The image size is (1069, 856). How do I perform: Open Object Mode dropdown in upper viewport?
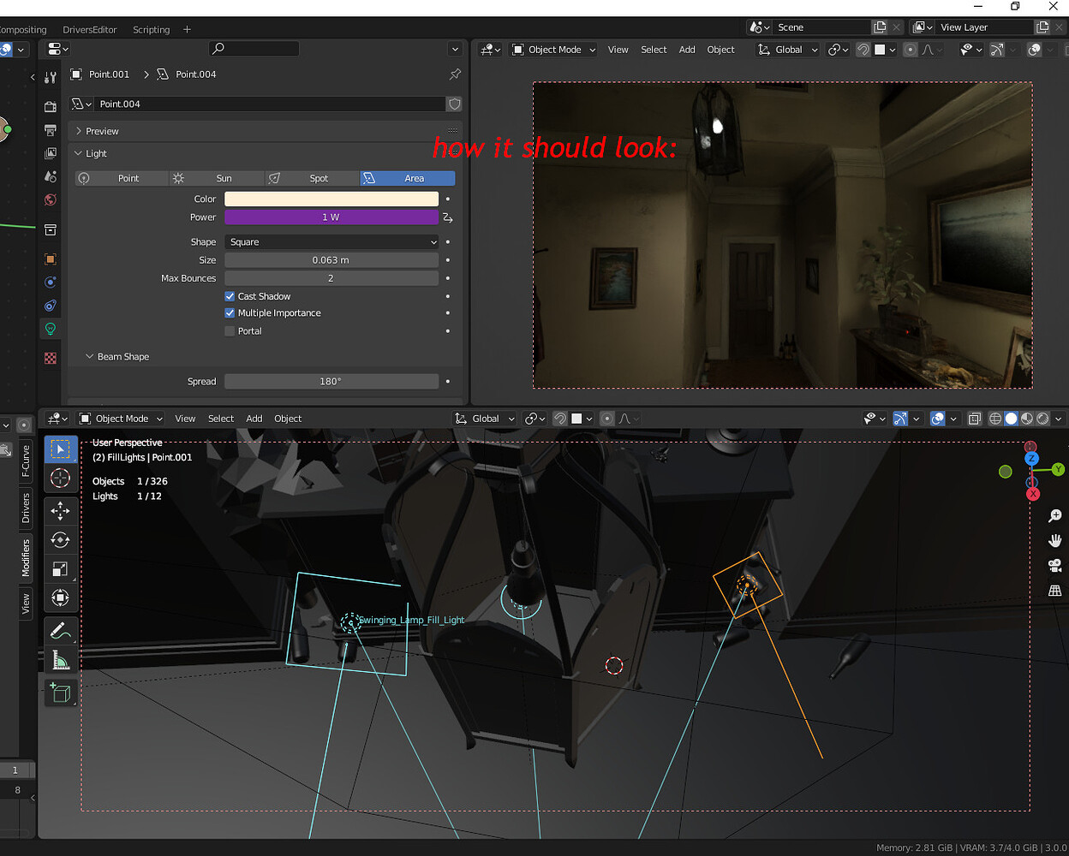click(553, 50)
